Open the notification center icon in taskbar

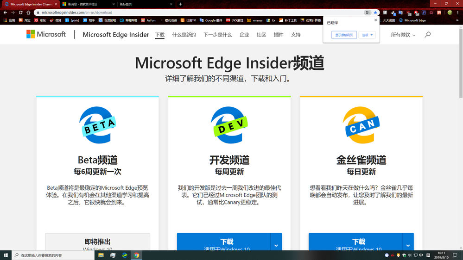pos(455,255)
